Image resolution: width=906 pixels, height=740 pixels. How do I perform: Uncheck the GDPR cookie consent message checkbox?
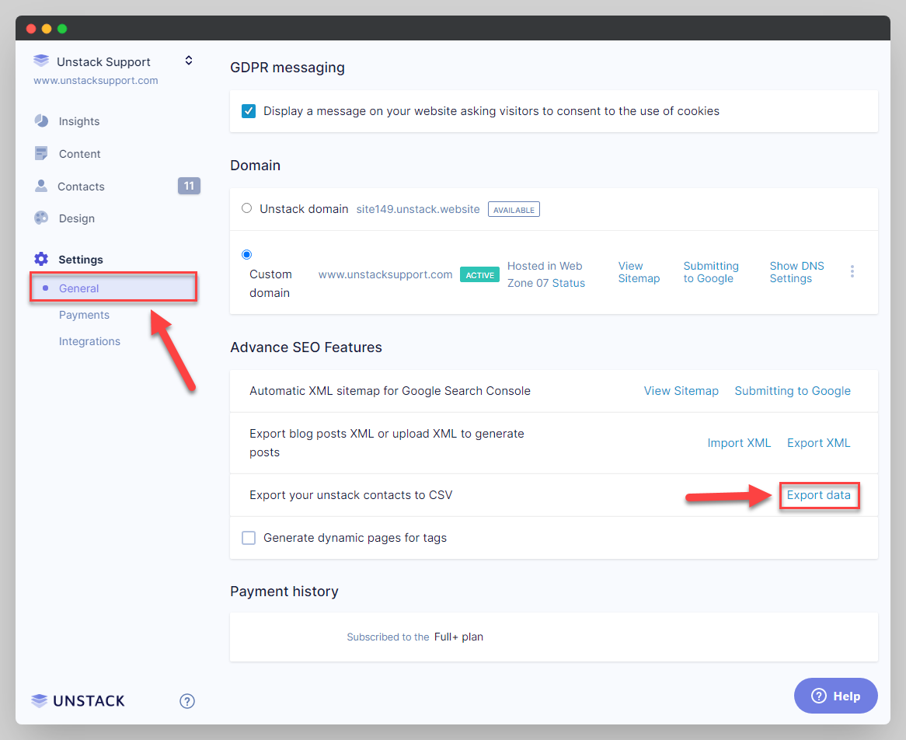click(x=249, y=111)
